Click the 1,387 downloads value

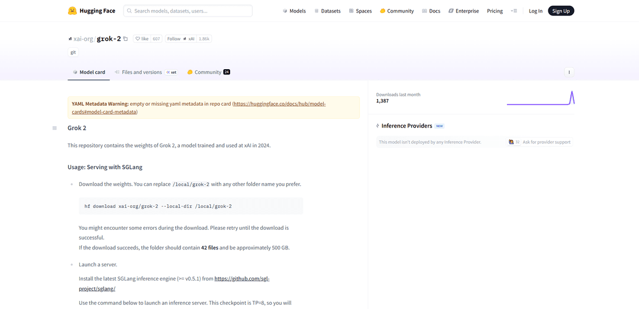click(382, 101)
